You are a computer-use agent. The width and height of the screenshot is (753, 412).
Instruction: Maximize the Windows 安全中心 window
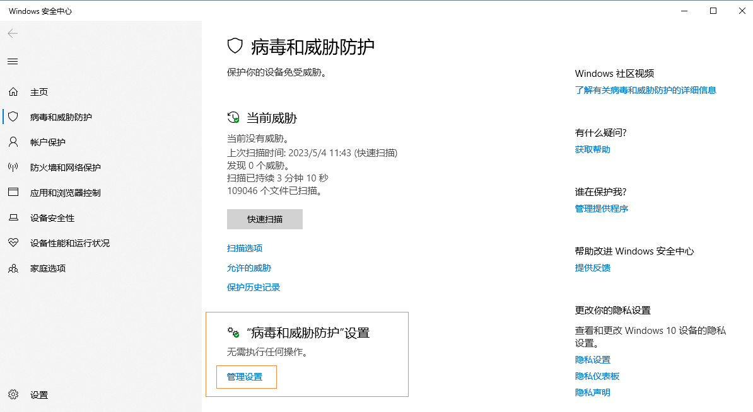[x=713, y=11]
